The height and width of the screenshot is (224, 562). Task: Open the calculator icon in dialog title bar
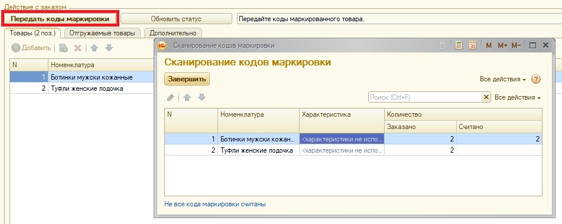point(459,45)
